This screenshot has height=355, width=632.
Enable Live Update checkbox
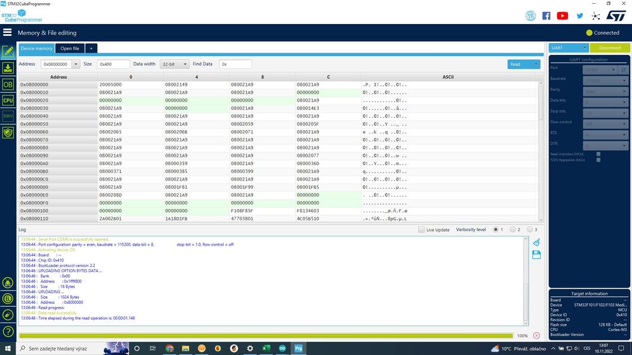click(421, 229)
